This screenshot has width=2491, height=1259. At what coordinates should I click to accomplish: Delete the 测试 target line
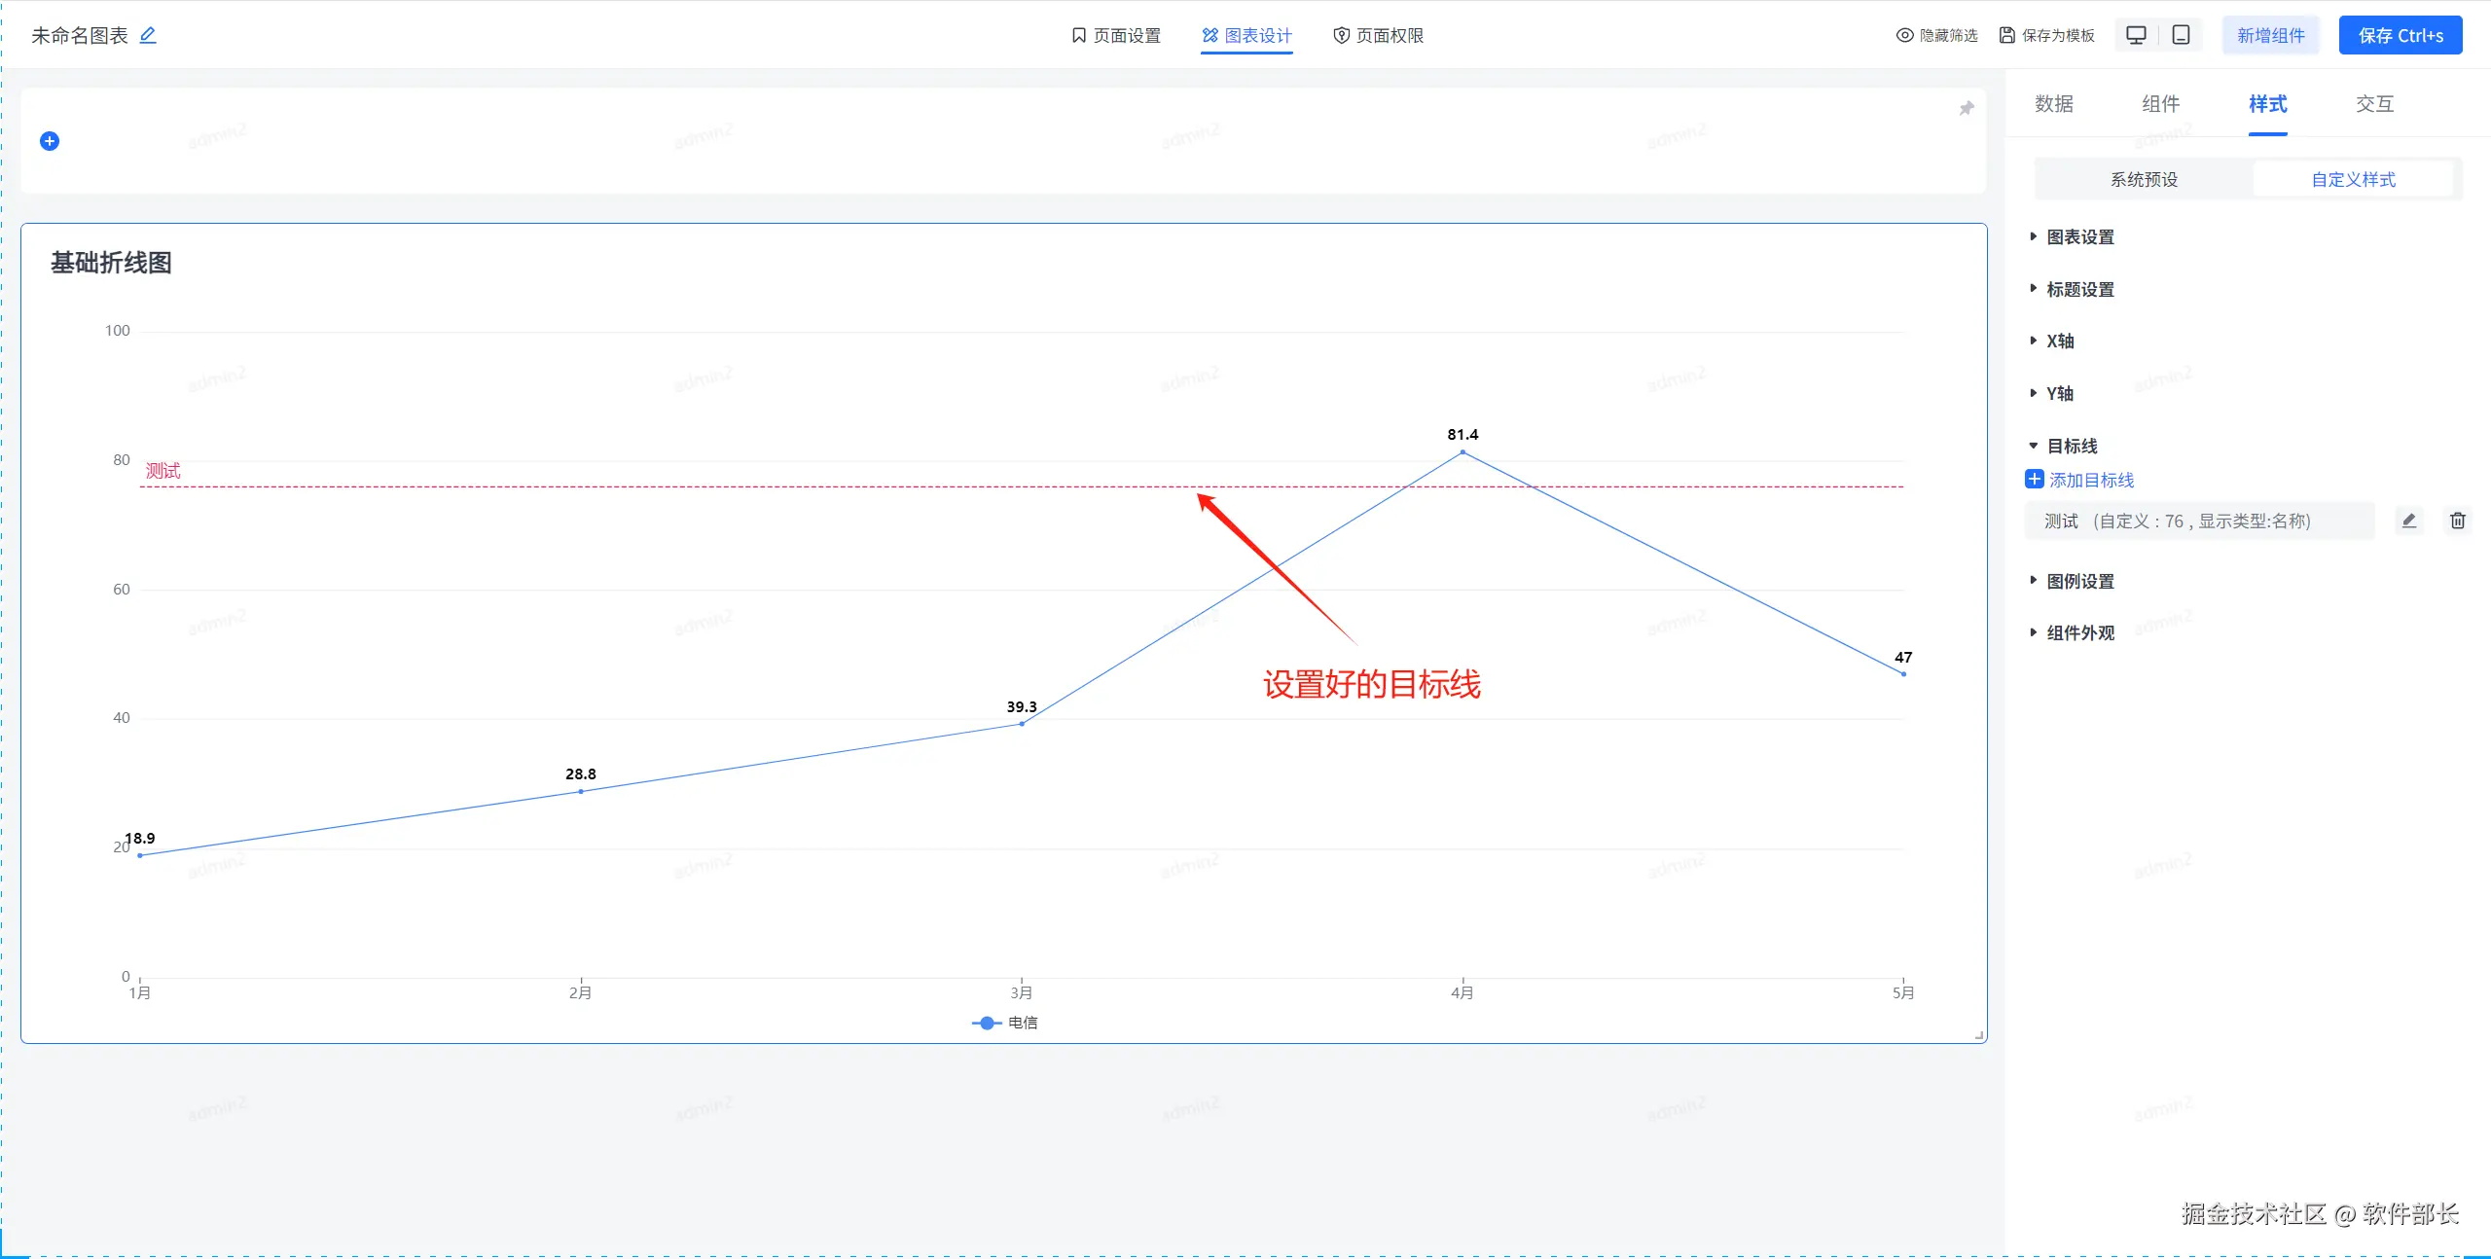[x=2457, y=521]
